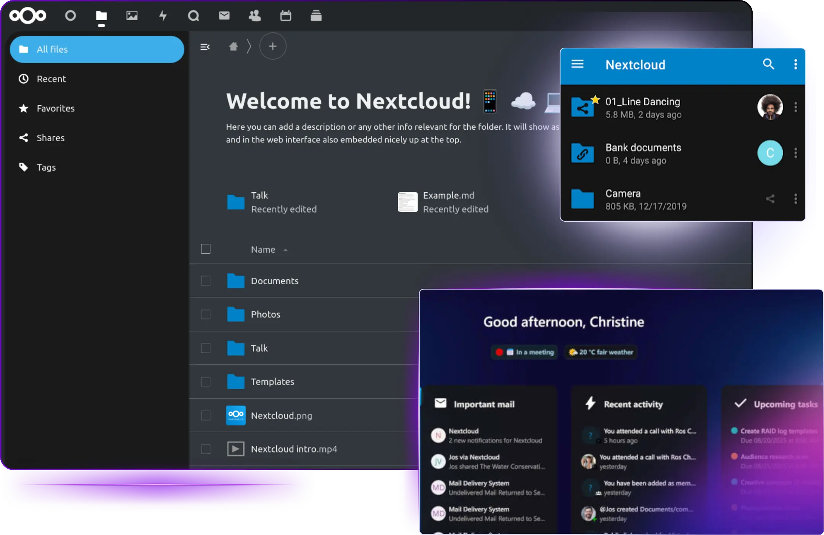Open the Nextcloud.png thumbnail

236,415
